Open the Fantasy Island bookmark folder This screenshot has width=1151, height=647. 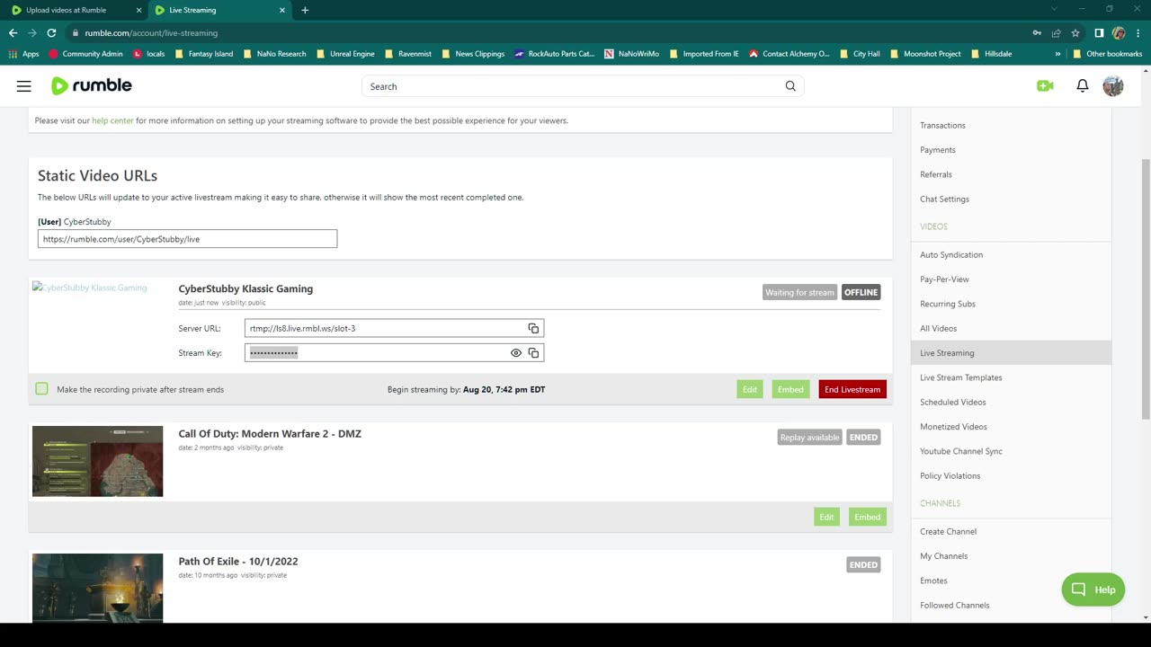tap(203, 54)
